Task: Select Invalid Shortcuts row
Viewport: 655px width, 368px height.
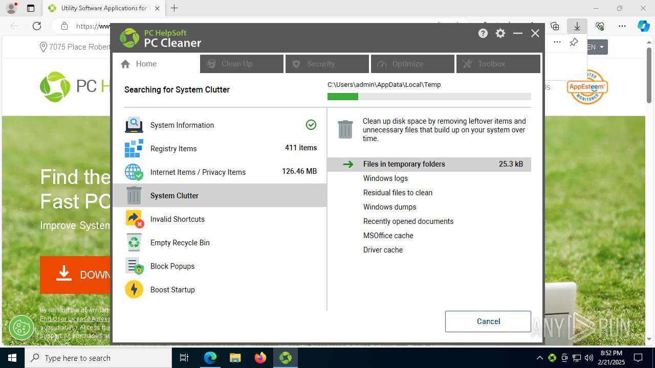Action: (220, 219)
